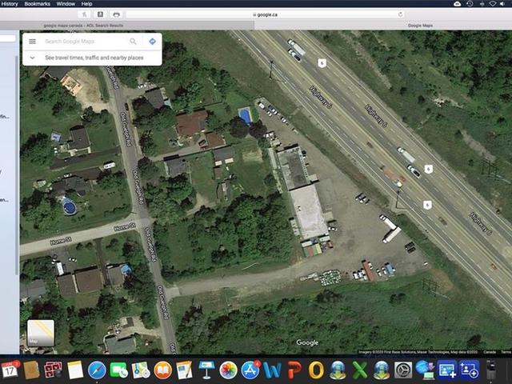Open System Preferences from the Dock
Screen dimensions: 512x384
(x=403, y=370)
